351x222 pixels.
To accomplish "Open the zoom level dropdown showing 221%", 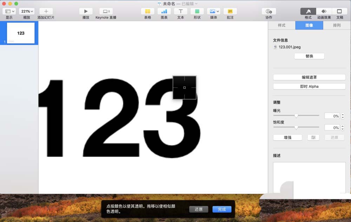I will click(27, 11).
